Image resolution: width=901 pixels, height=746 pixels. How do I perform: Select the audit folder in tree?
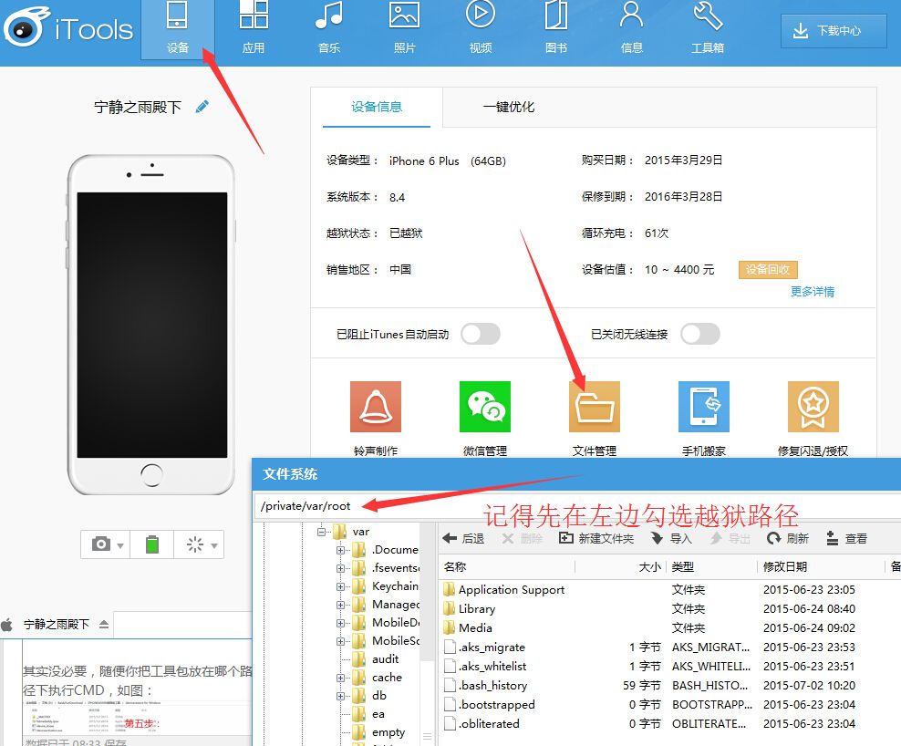pos(376,659)
